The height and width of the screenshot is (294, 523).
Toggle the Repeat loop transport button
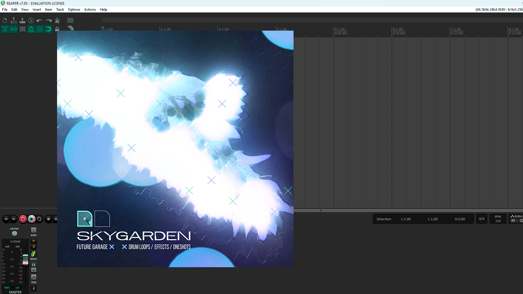[x=39, y=219]
